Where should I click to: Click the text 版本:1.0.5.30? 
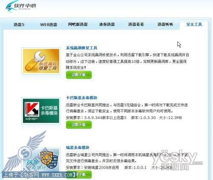coord(143,118)
